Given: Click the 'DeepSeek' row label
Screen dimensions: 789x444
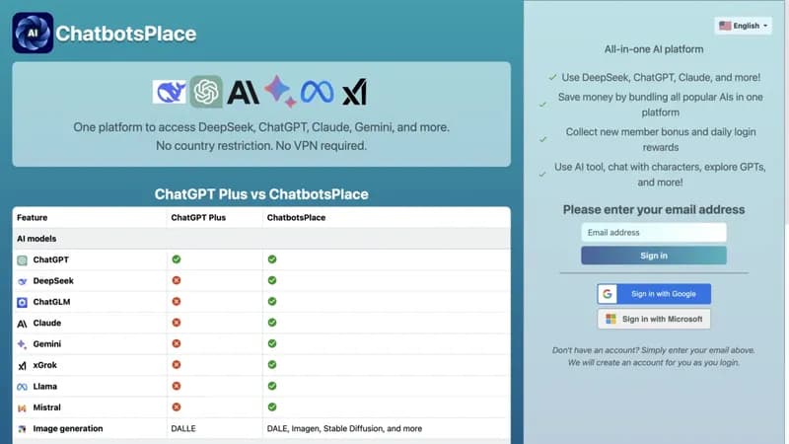Looking at the screenshot, I should pyautogui.click(x=53, y=281).
